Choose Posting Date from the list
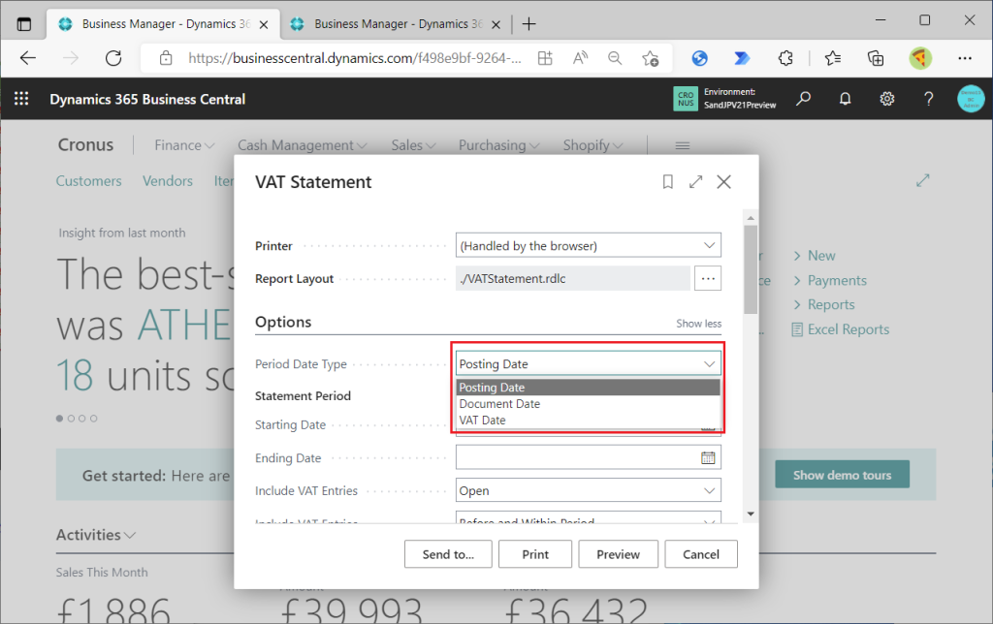Viewport: 993px width, 624px height. pos(589,388)
